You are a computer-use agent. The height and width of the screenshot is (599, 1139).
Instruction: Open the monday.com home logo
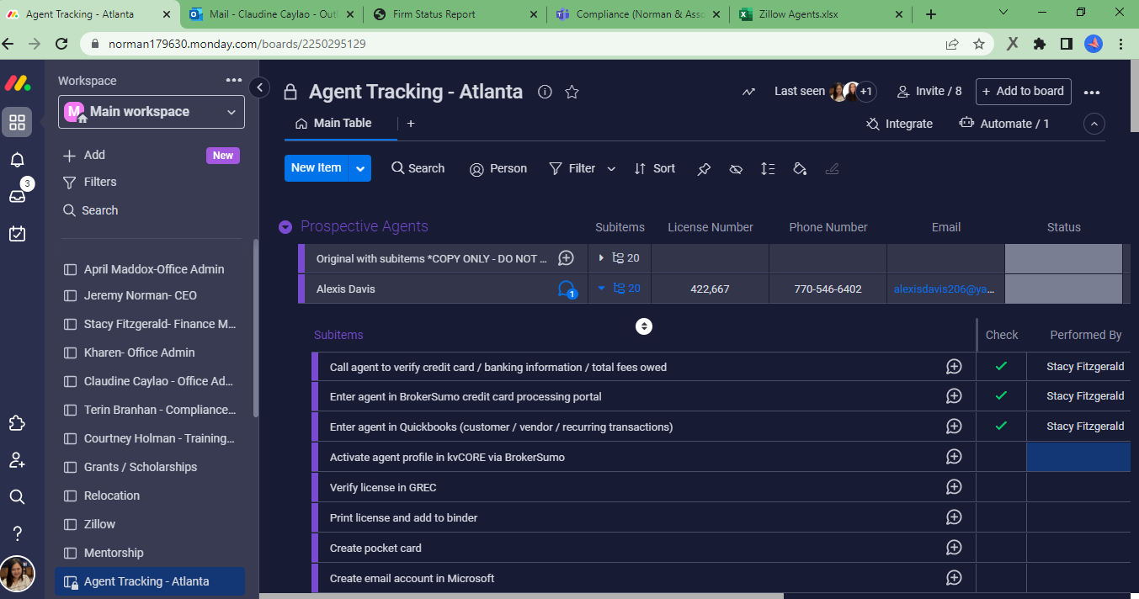(x=18, y=82)
